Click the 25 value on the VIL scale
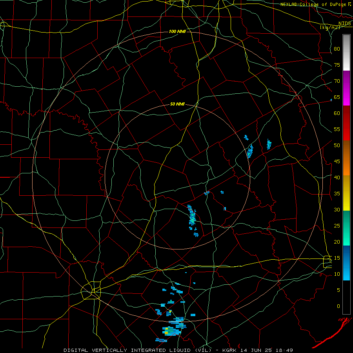353x353 pixels. click(x=337, y=226)
